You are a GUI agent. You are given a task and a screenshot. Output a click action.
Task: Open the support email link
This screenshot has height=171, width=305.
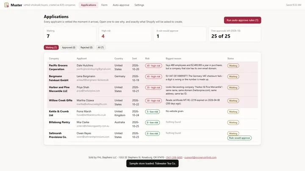coord(200,157)
